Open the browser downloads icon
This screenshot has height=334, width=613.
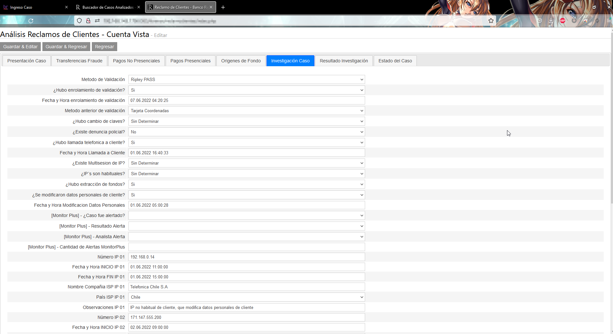tap(551, 21)
